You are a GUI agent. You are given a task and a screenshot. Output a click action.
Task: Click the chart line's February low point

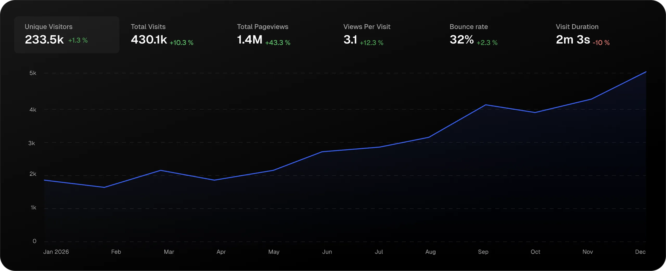104,187
